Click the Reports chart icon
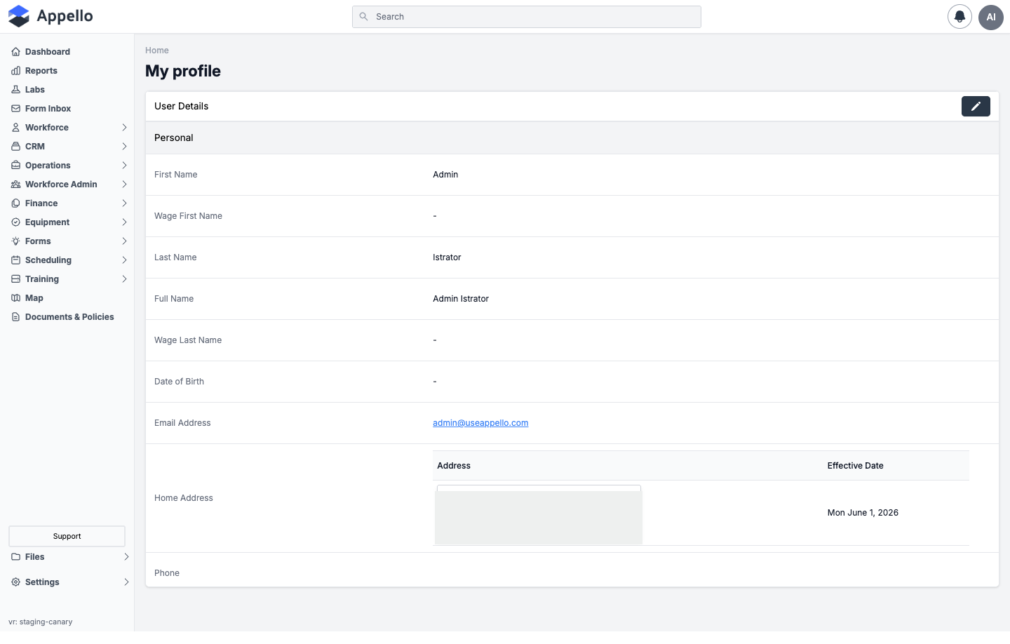 click(x=15, y=71)
